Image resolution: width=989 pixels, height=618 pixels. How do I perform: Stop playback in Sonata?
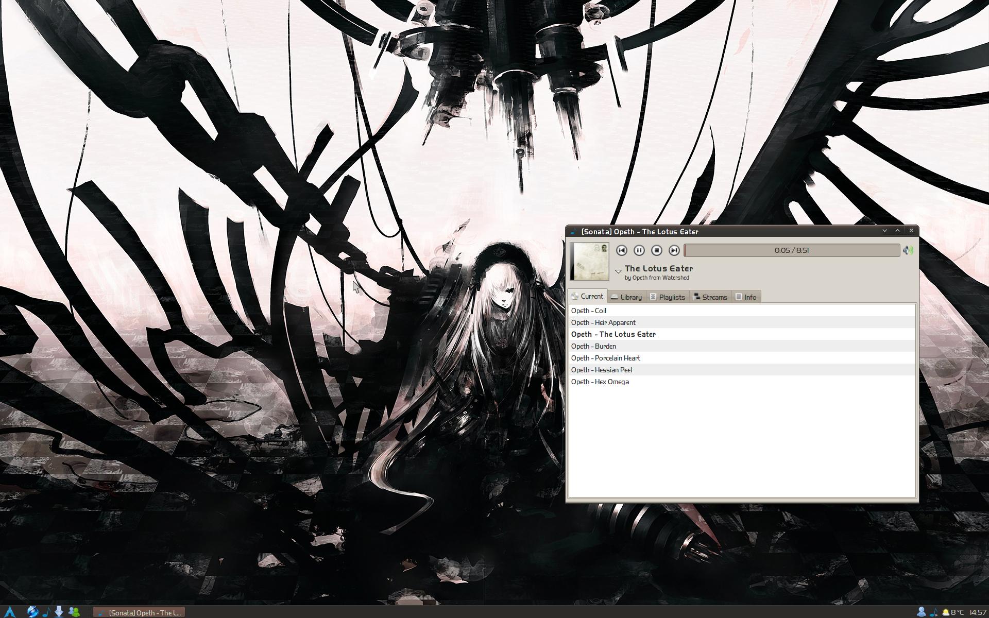[656, 250]
